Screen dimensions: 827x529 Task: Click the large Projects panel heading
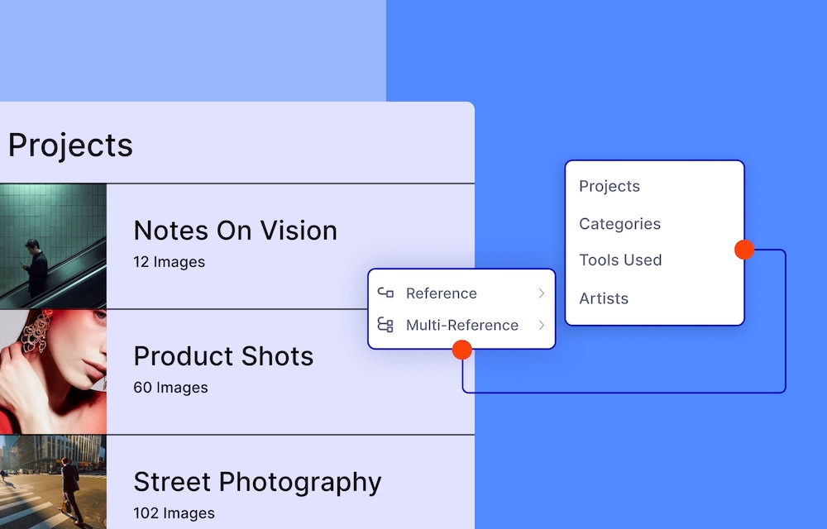70,145
